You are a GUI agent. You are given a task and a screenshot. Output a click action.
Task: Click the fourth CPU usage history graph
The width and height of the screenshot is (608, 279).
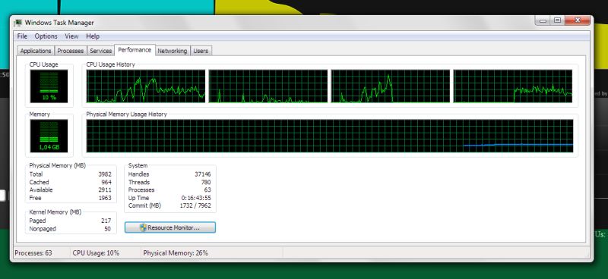coord(512,86)
